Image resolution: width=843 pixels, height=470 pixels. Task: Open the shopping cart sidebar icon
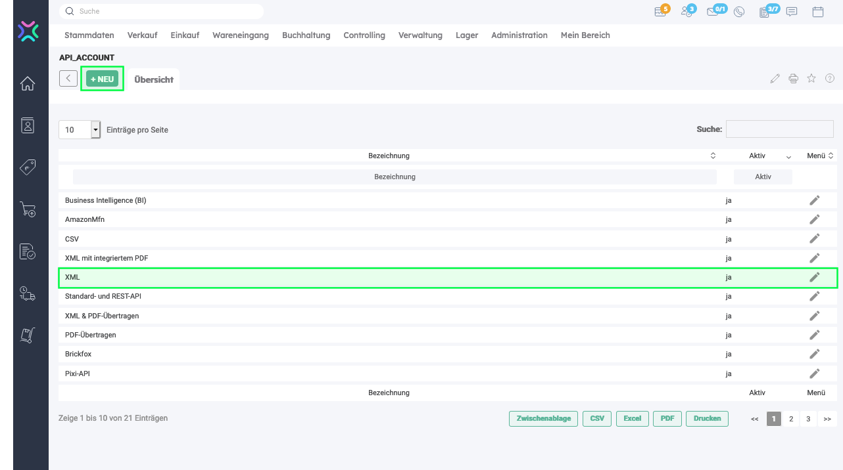pyautogui.click(x=28, y=209)
